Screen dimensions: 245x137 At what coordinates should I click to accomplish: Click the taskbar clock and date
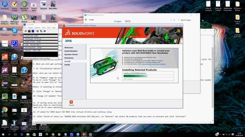point(239,134)
